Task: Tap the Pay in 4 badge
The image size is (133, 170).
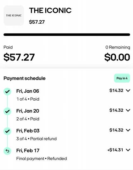Action: [x=122, y=78]
